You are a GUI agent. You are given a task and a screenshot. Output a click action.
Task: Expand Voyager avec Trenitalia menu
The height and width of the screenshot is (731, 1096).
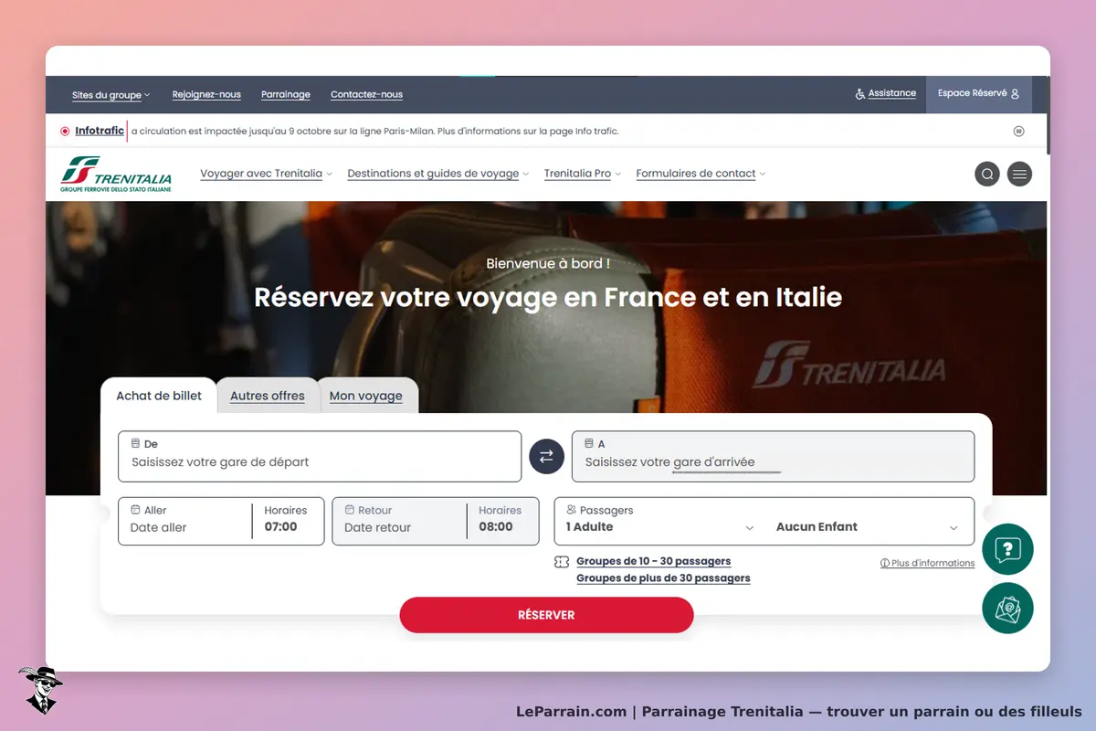tap(267, 174)
